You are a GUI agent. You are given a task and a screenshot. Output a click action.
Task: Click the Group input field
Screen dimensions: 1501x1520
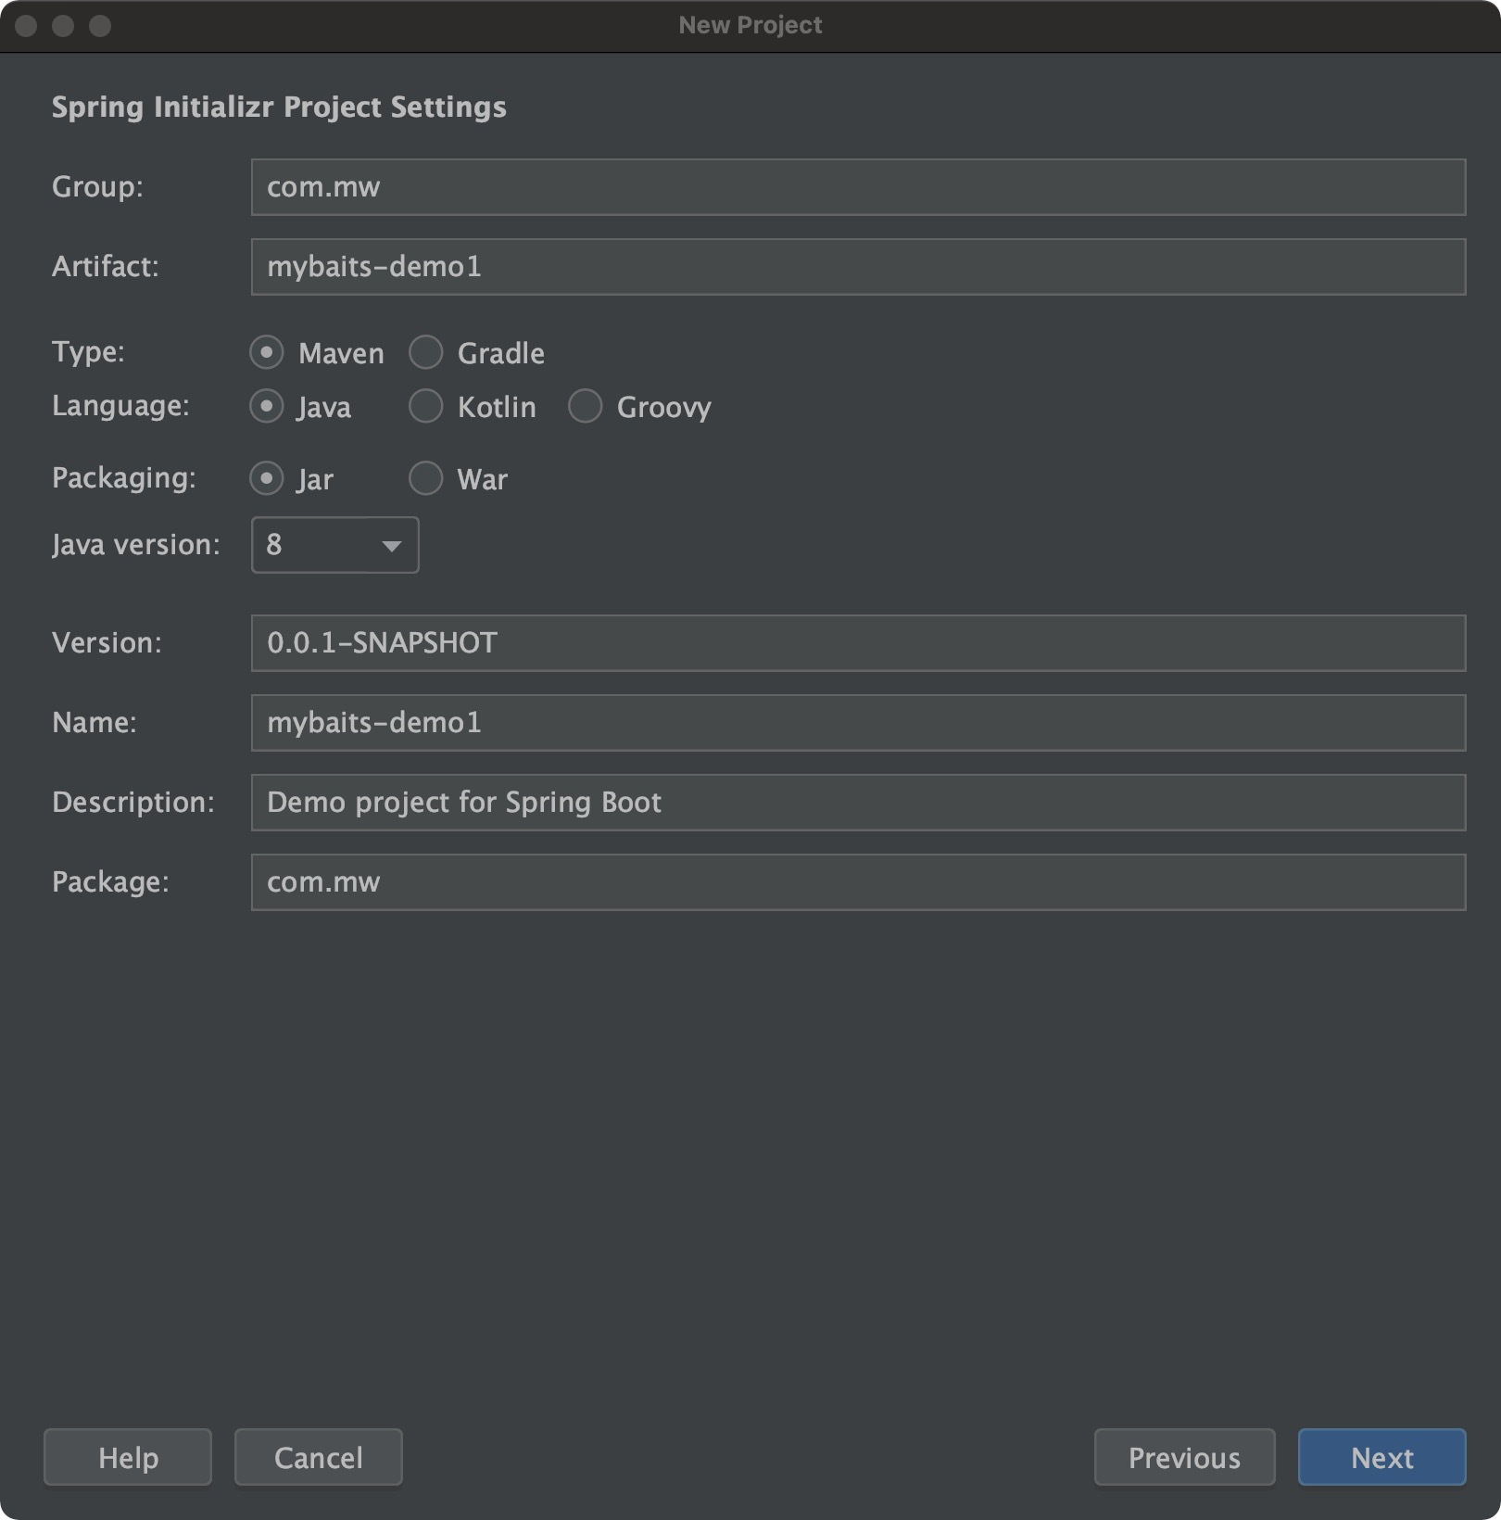coord(858,187)
